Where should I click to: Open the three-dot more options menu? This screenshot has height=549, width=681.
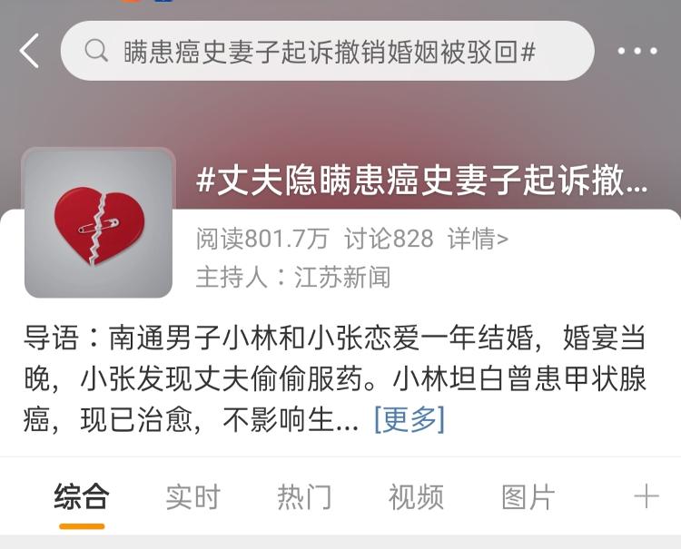[x=637, y=51]
